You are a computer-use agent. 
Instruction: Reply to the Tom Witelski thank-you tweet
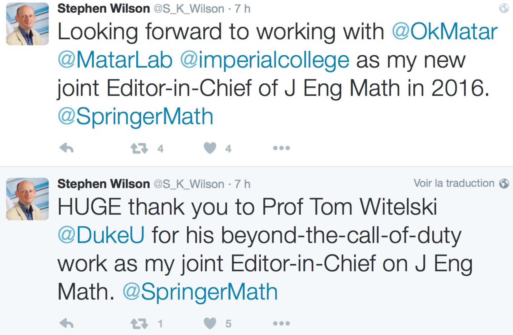(67, 323)
